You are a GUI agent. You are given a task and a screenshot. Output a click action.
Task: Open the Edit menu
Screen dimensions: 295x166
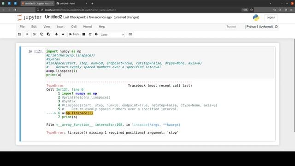coord(34,27)
